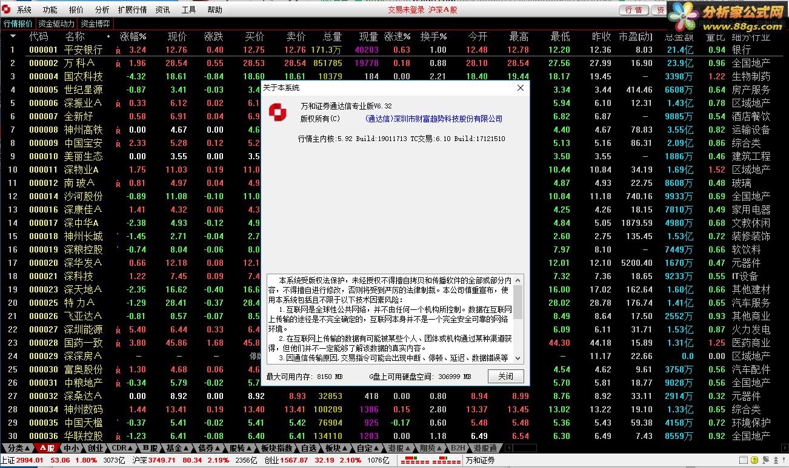Sort by the 现价 column header
The width and height of the screenshot is (789, 468).
coord(177,36)
